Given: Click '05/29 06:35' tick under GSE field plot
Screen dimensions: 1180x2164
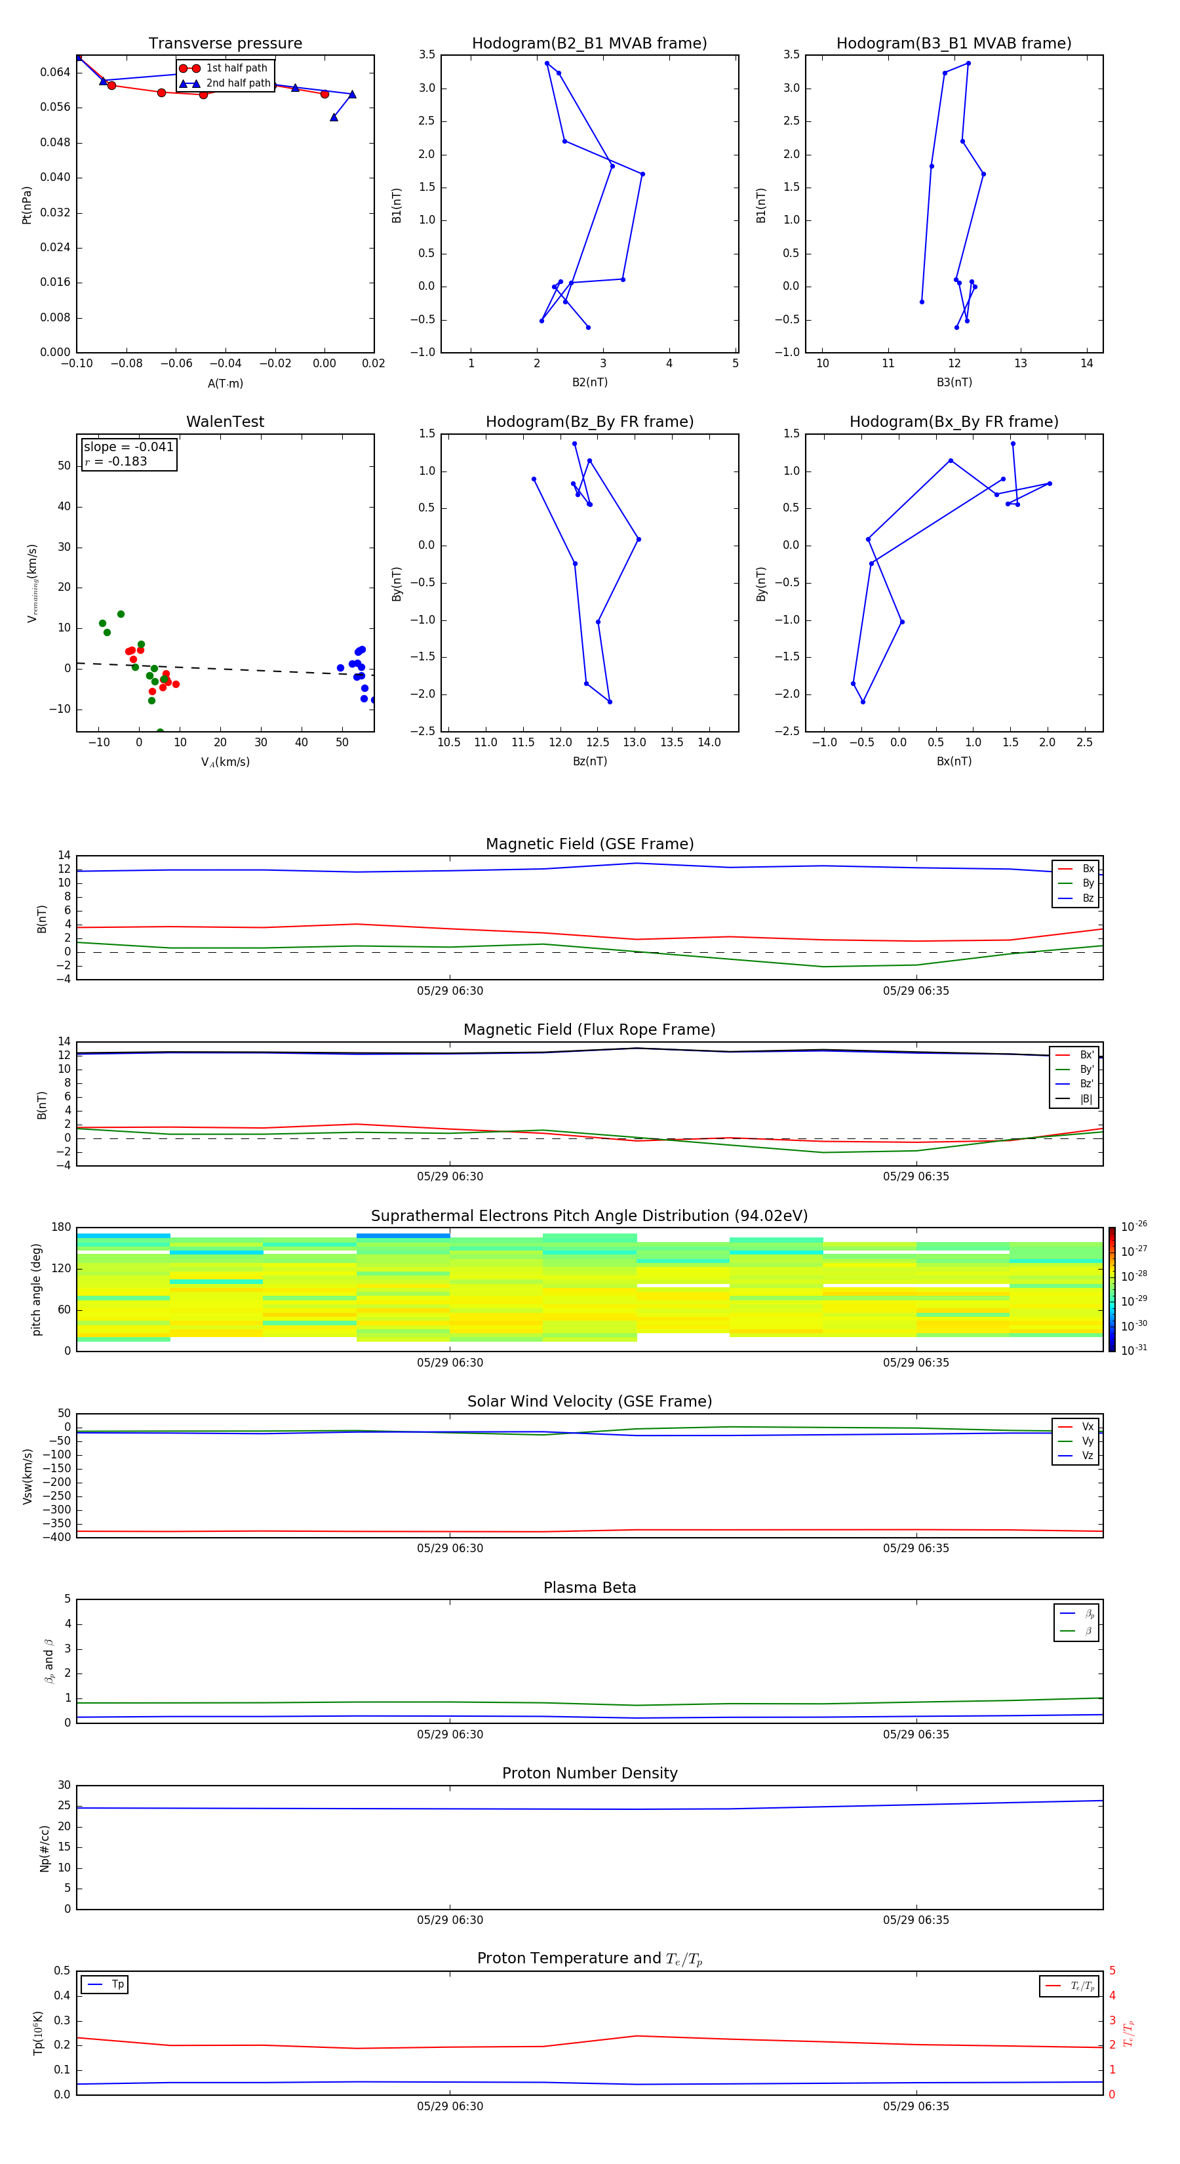Looking at the screenshot, I should point(915,990).
